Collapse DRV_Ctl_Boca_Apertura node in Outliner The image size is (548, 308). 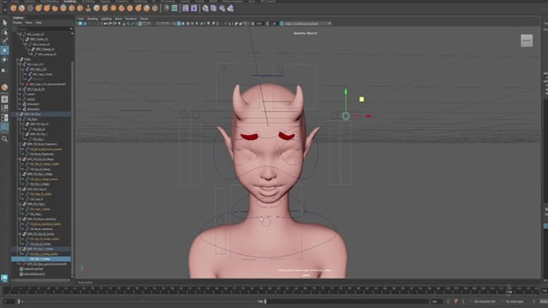pos(20,219)
